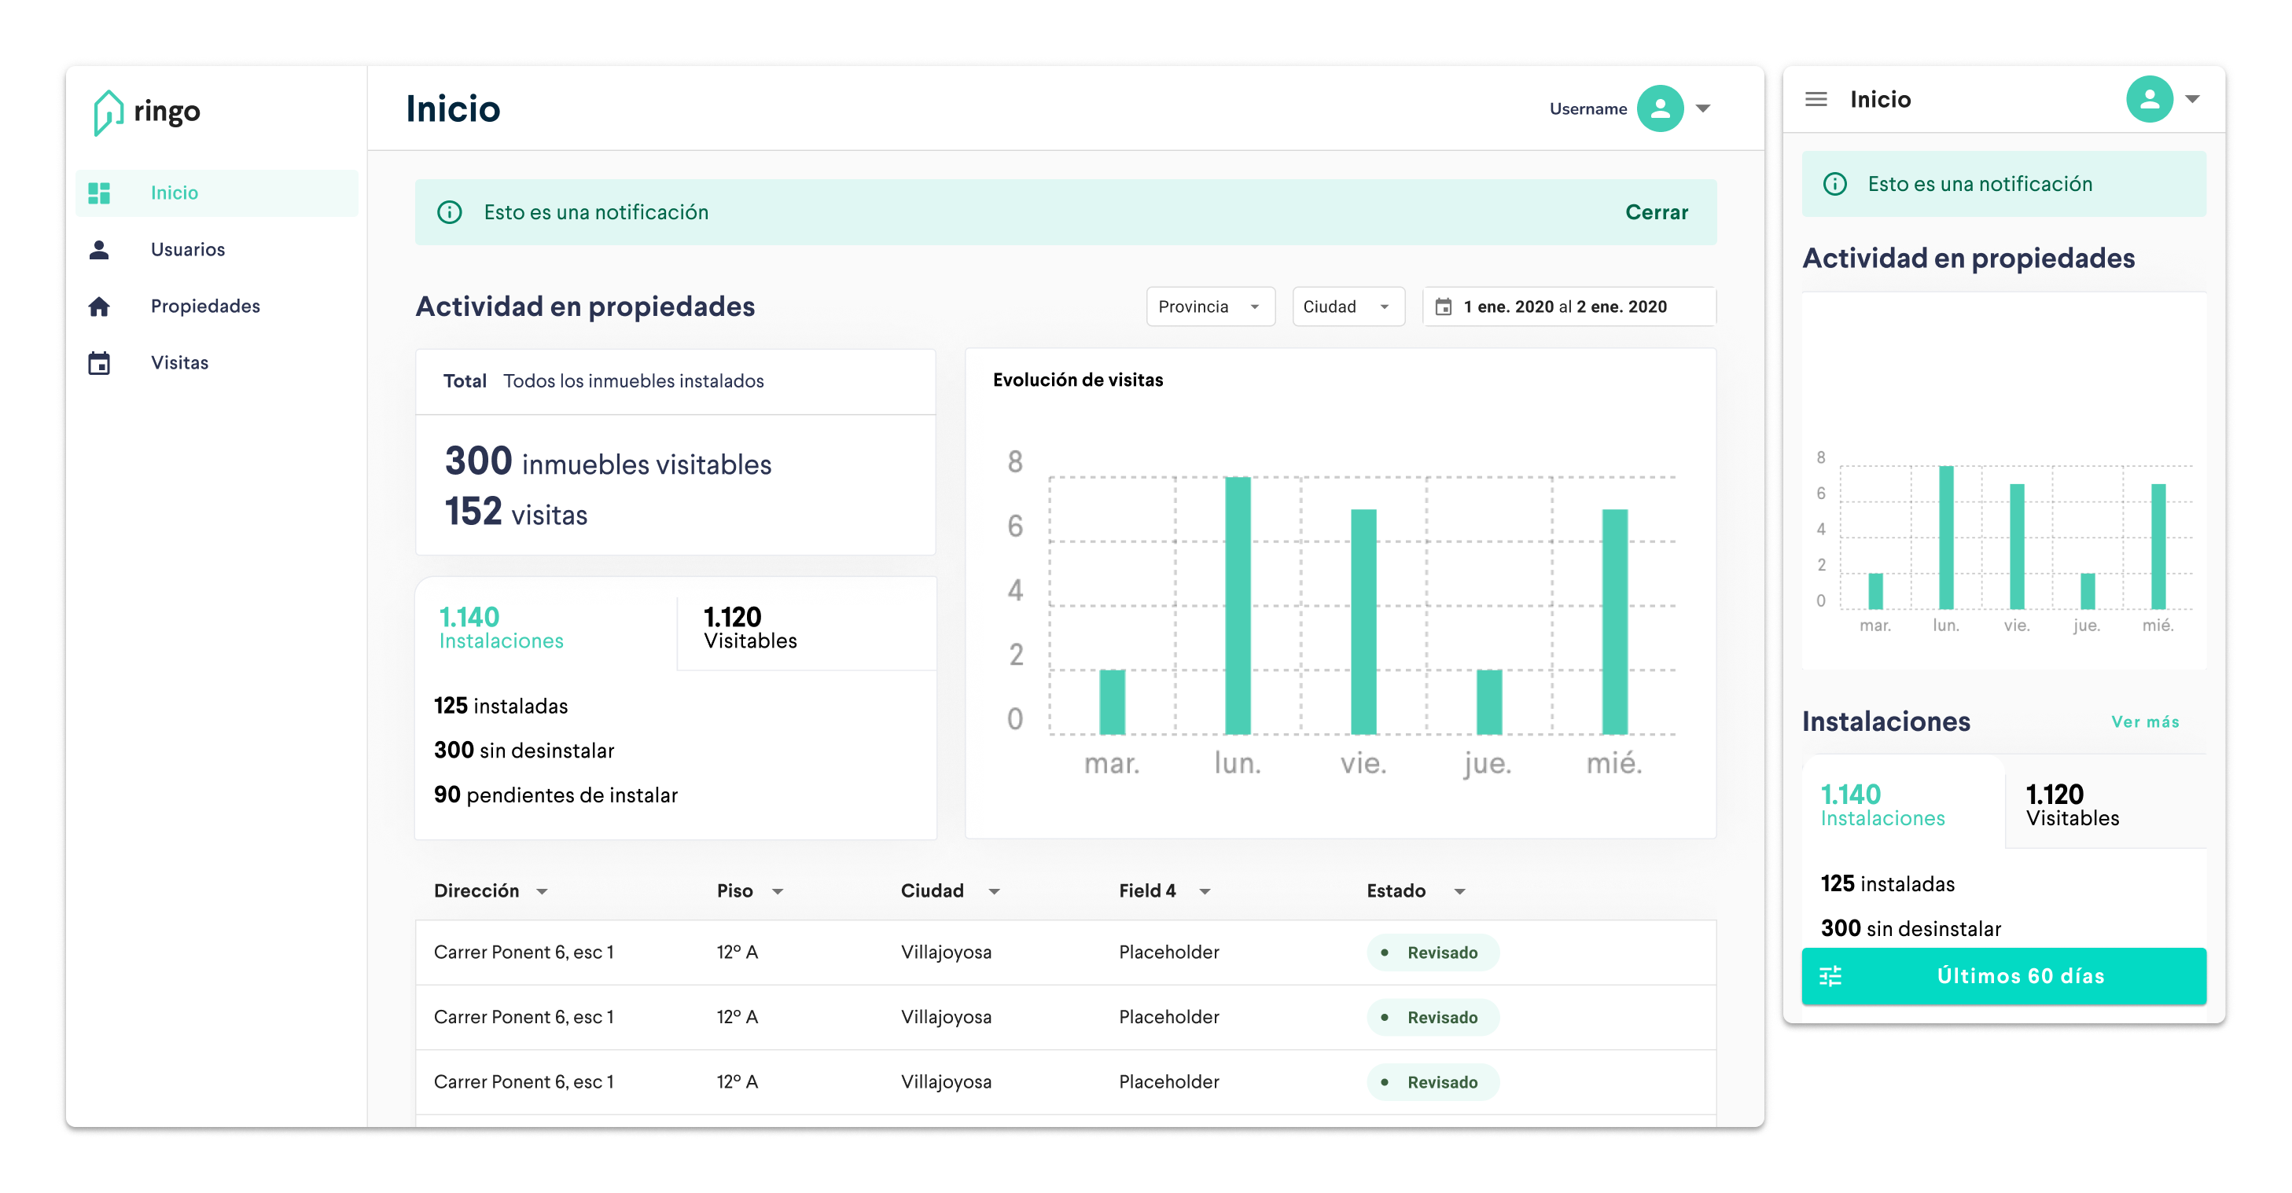
Task: Open the Provincia dropdown
Action: (1210, 307)
